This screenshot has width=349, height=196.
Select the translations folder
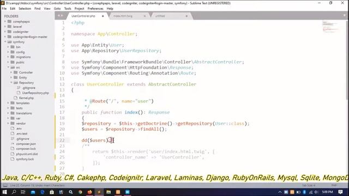click(x=24, y=113)
